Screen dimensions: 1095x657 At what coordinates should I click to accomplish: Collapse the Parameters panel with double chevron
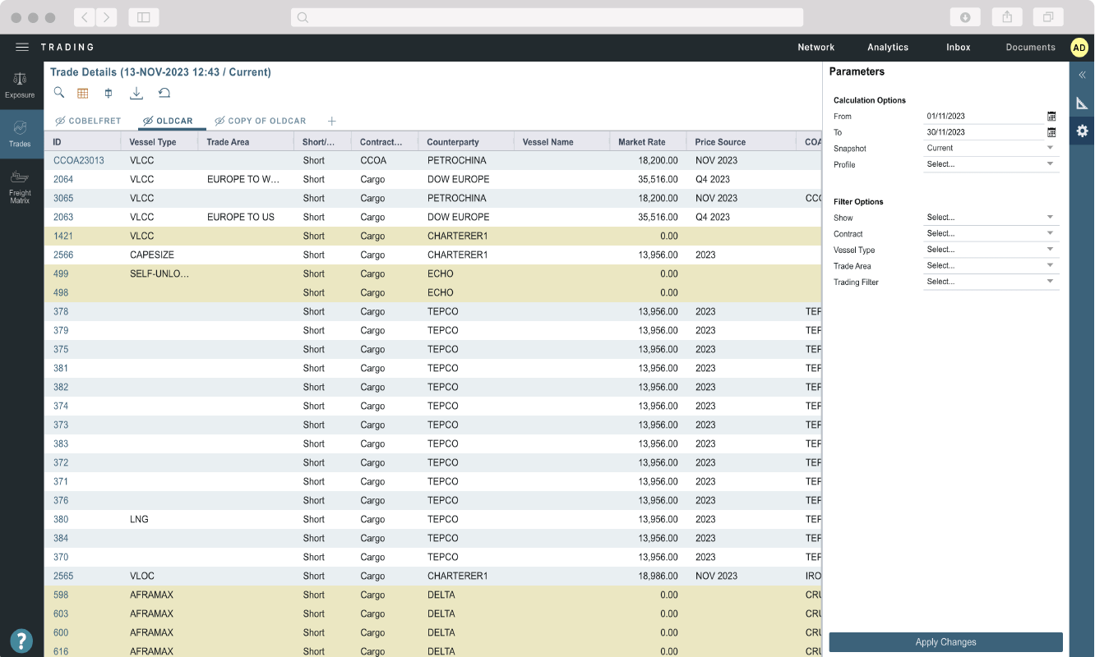(1082, 75)
